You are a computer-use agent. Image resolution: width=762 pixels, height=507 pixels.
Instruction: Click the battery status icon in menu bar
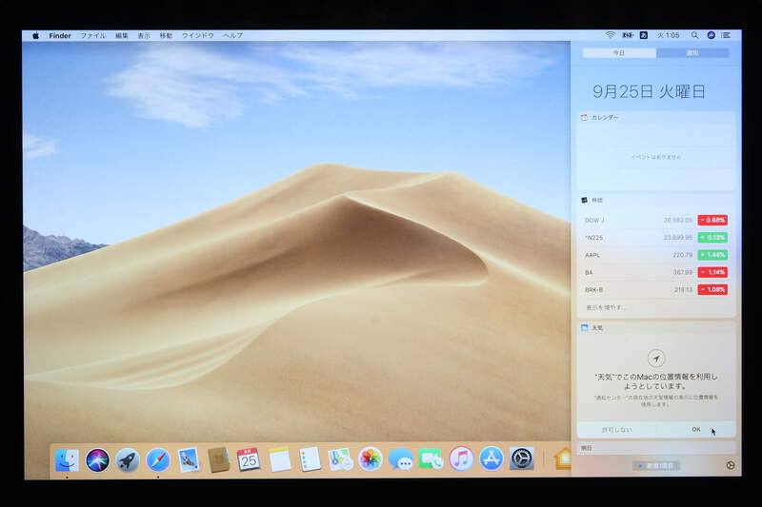628,35
